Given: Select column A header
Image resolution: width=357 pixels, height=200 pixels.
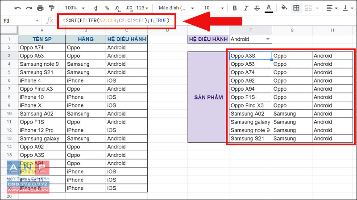Looking at the screenshot, I should point(42,30).
